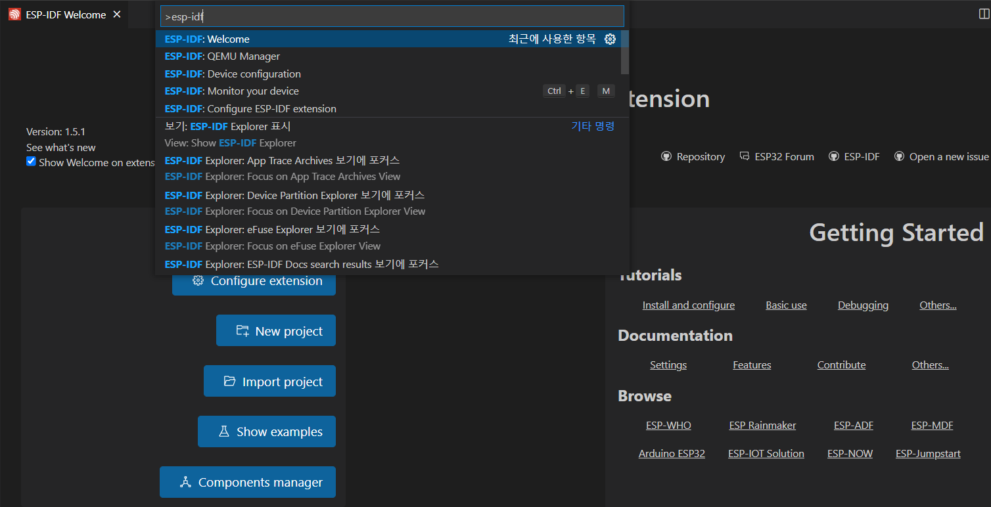This screenshot has height=507, width=991.
Task: Open the ESP-MDF link
Action: pos(932,426)
